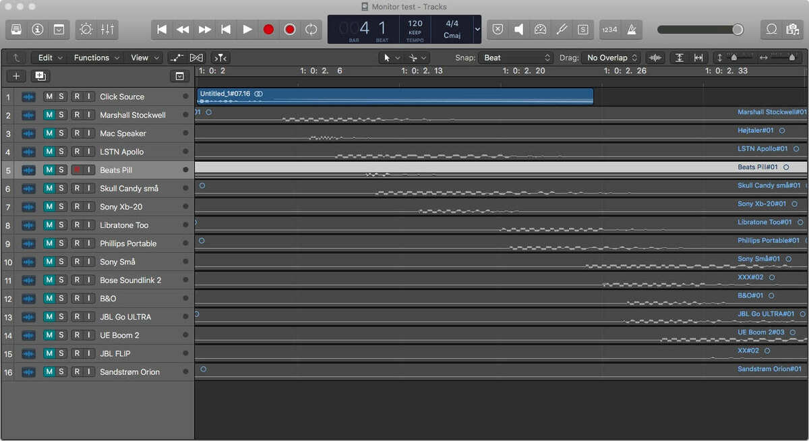The width and height of the screenshot is (809, 441).
Task: Click the Marshall Stockwell#01 region label
Action: (772, 112)
